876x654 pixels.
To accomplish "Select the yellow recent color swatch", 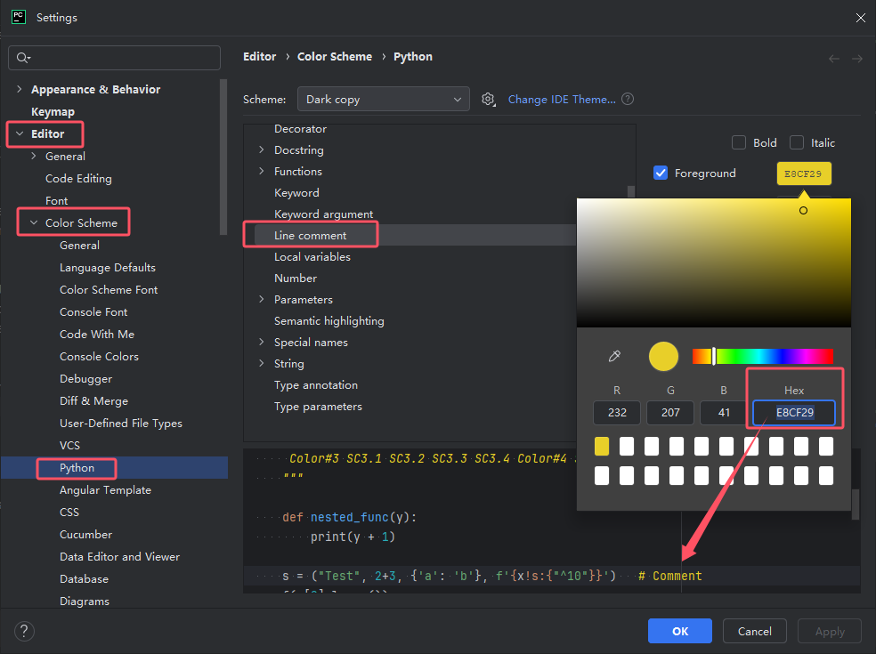I will tap(602, 447).
